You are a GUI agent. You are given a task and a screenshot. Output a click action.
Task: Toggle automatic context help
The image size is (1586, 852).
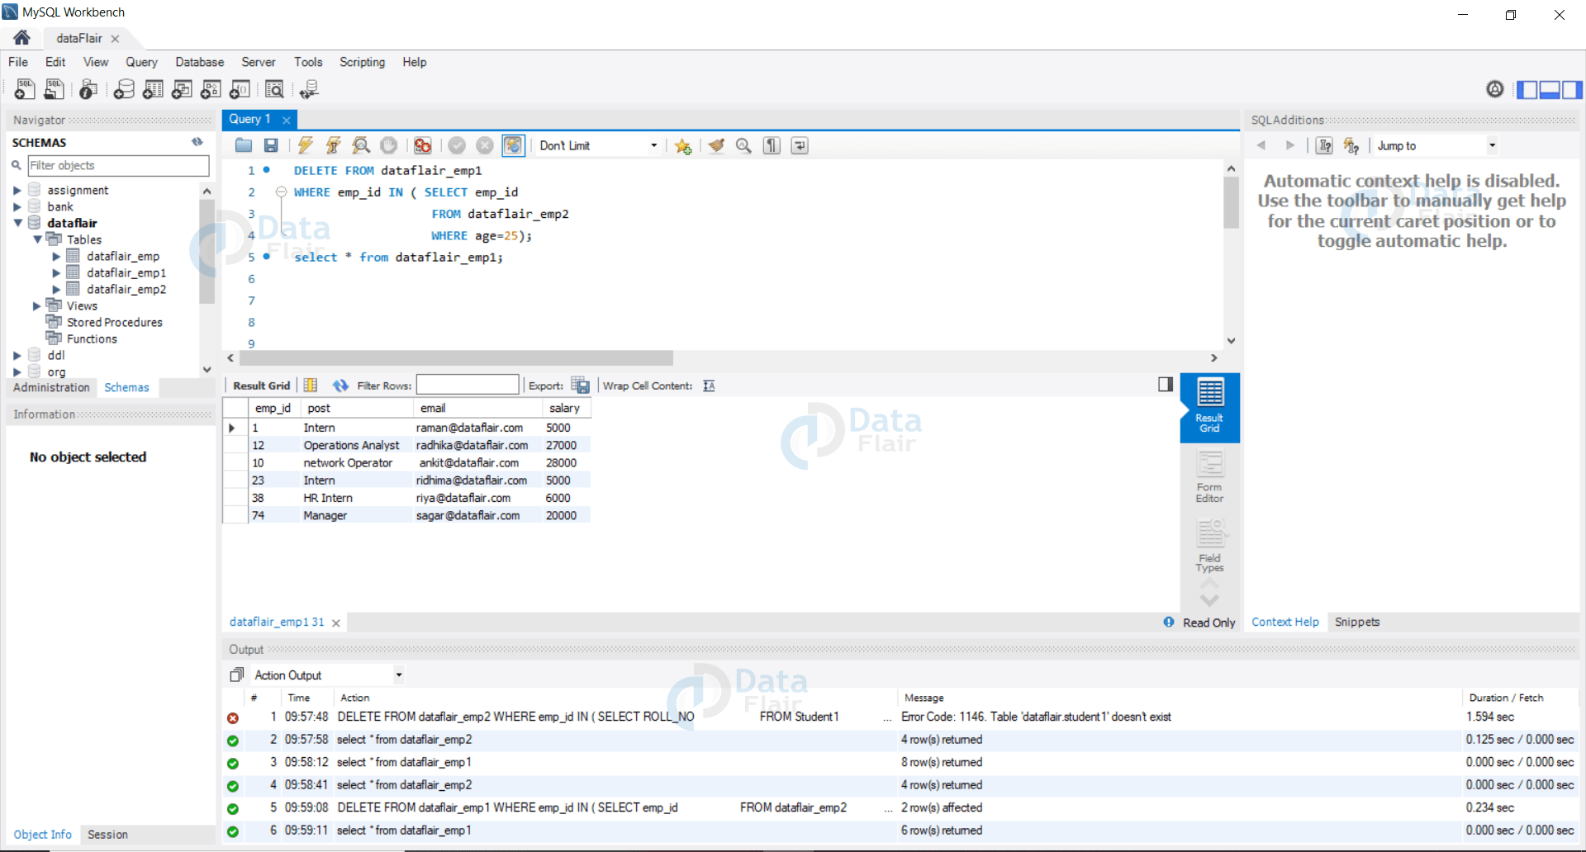coord(1351,145)
